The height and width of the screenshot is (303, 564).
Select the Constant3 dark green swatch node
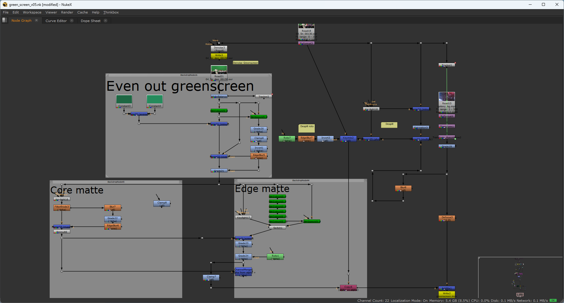click(x=124, y=99)
